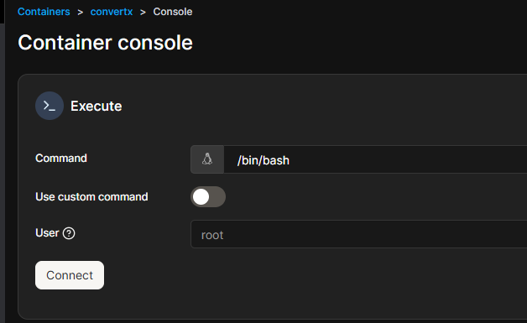Open the convertx container breadcrumb
This screenshot has width=527, height=323.
(112, 12)
